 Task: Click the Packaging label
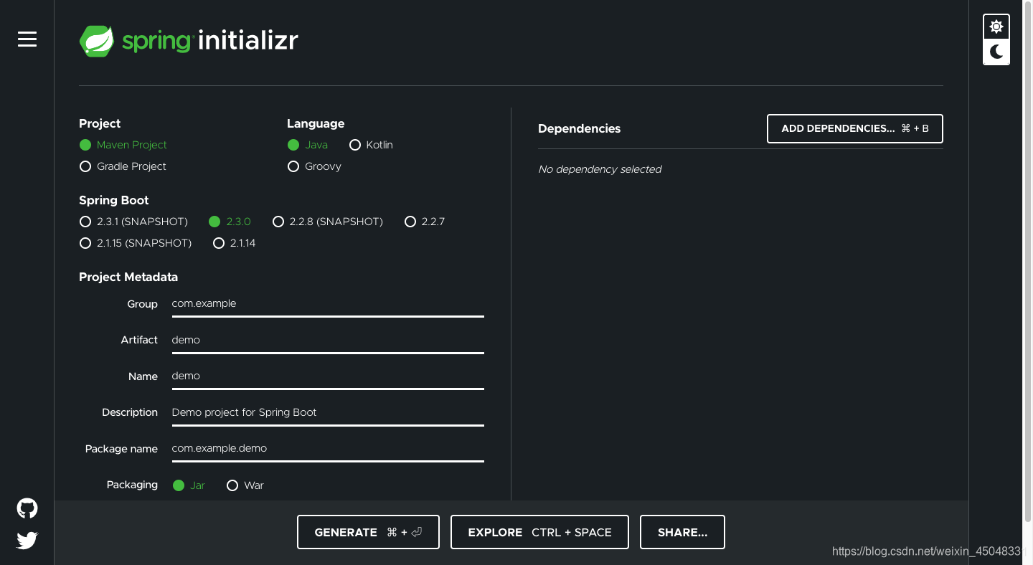click(x=132, y=485)
